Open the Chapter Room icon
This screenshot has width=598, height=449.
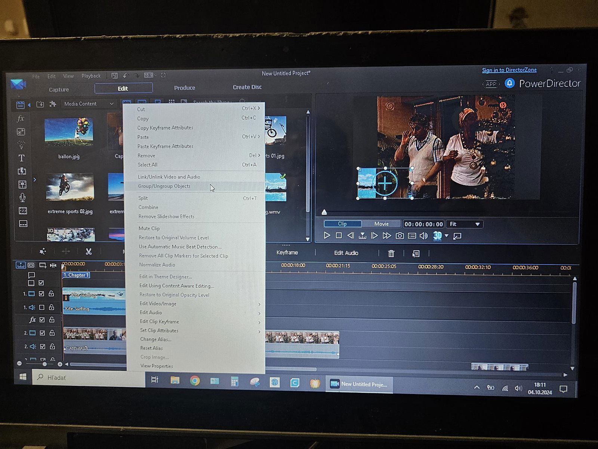coord(23,211)
